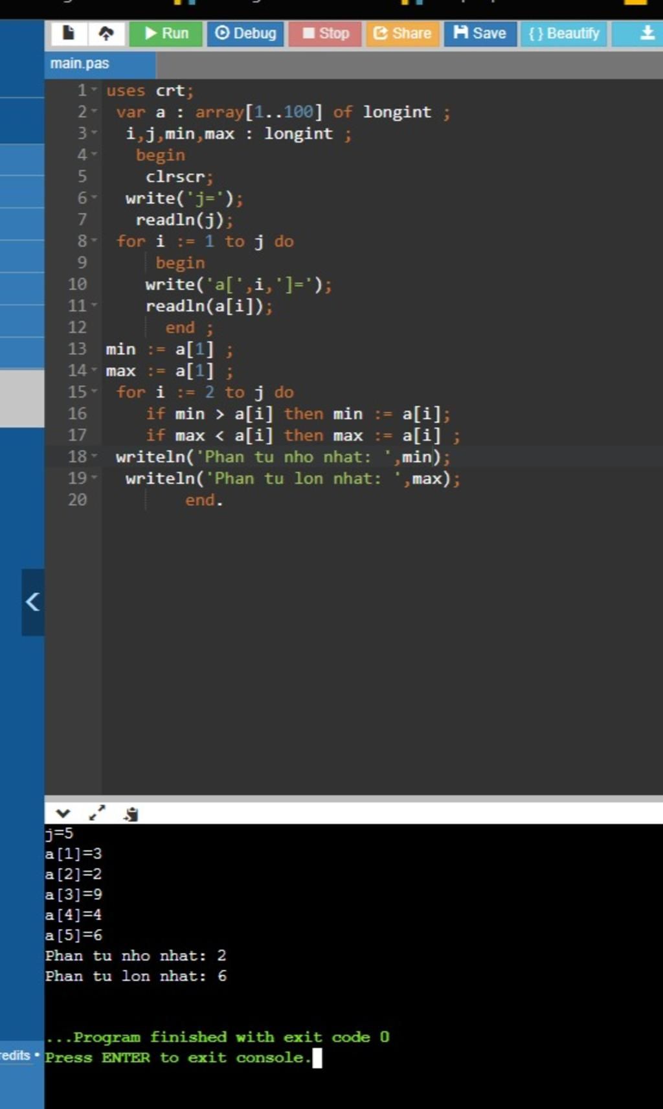Viewport: 663px width, 1109px height.
Task: Click 'readln(a[i]);' on line 11
Action: click(209, 305)
